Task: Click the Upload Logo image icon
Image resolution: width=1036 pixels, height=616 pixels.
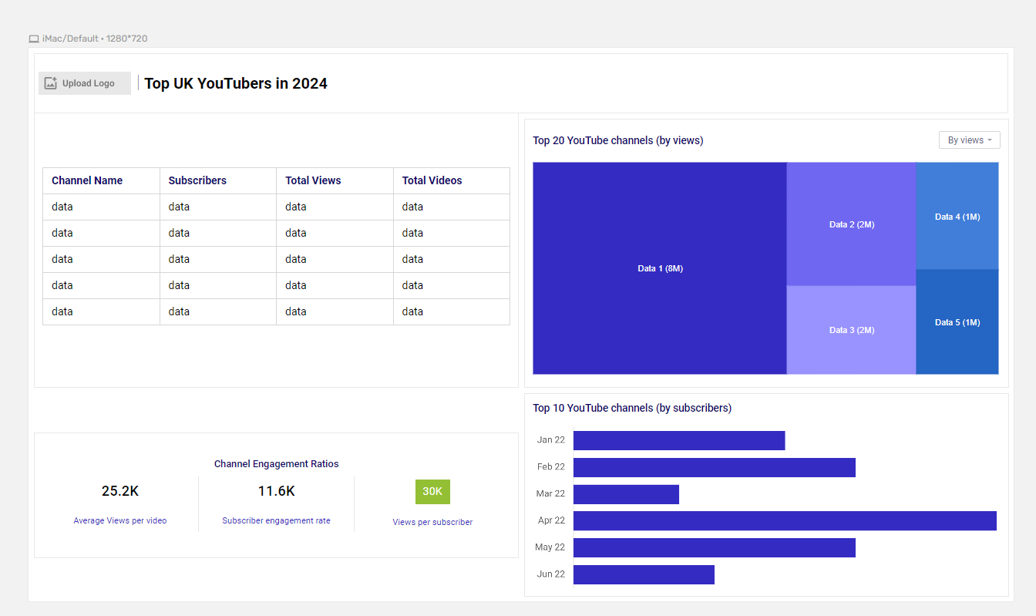Action: [x=51, y=83]
